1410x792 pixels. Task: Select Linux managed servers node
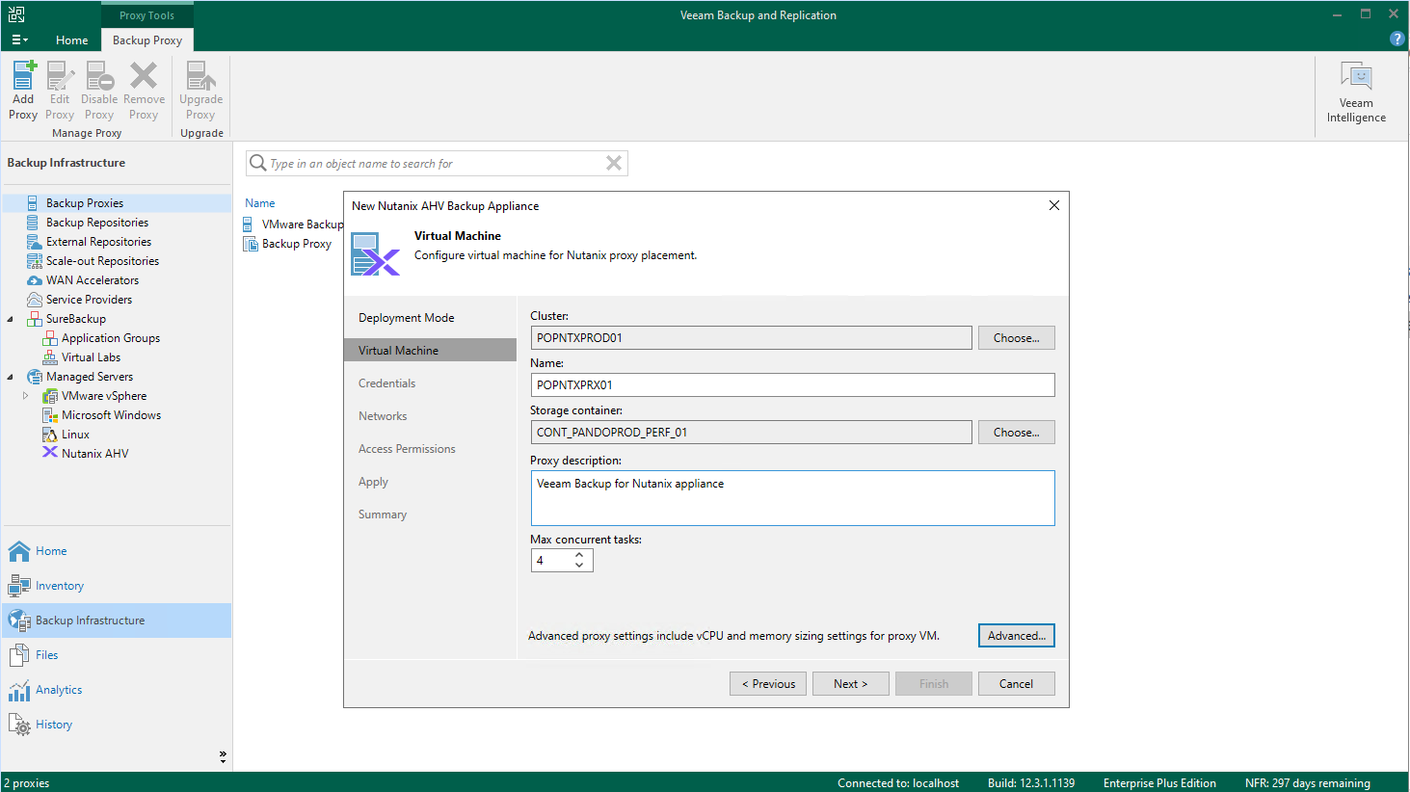[75, 435]
